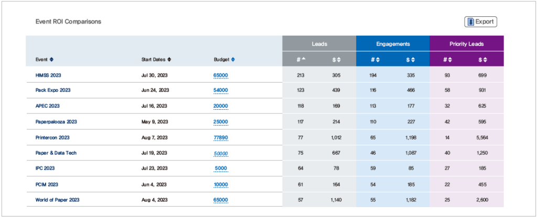Sort by Budget arrow icon
This screenshot has height=217, width=537.
233,59
